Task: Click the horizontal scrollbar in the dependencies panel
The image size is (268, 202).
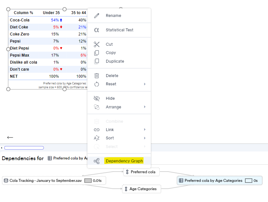Action: click(x=24, y=148)
